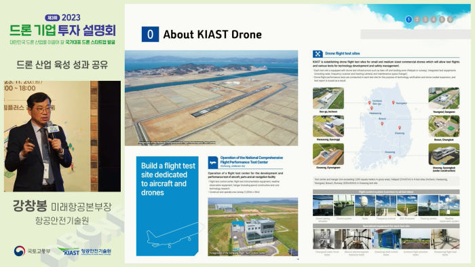475x267 pixels.
Task: Click the speaker name '강창봉'
Action: click(30, 206)
